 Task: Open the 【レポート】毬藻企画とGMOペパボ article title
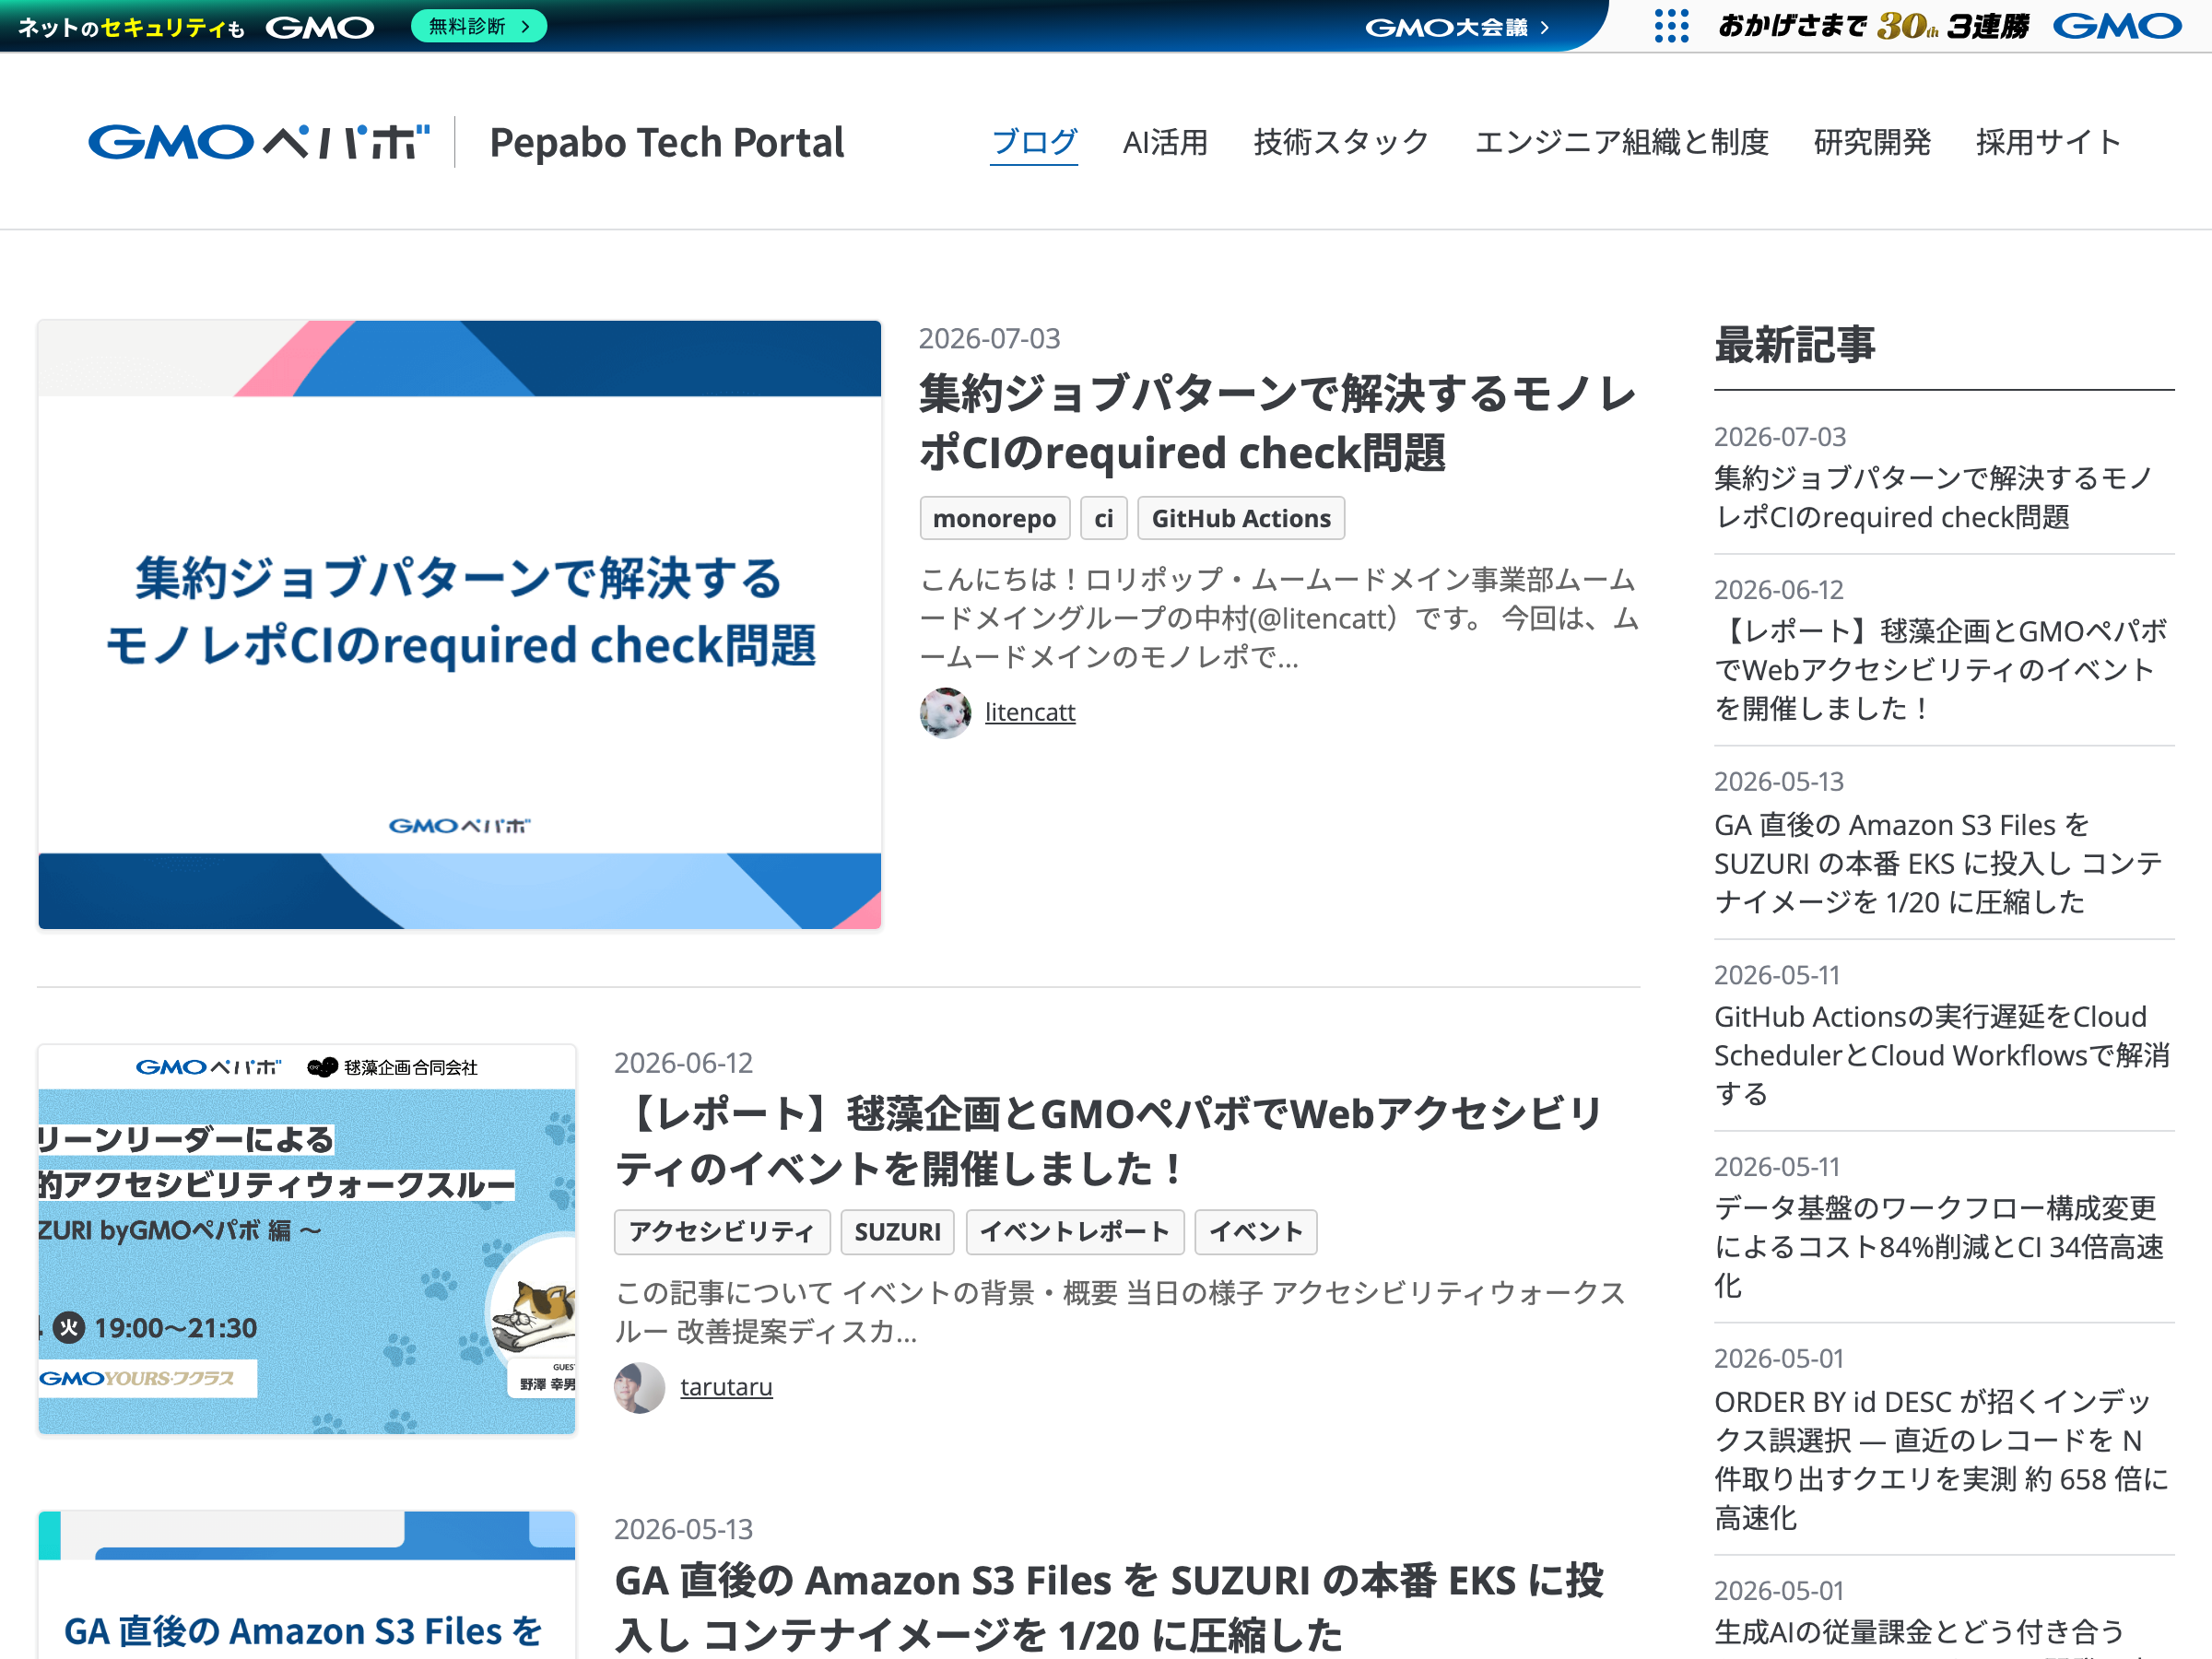click(1110, 1141)
